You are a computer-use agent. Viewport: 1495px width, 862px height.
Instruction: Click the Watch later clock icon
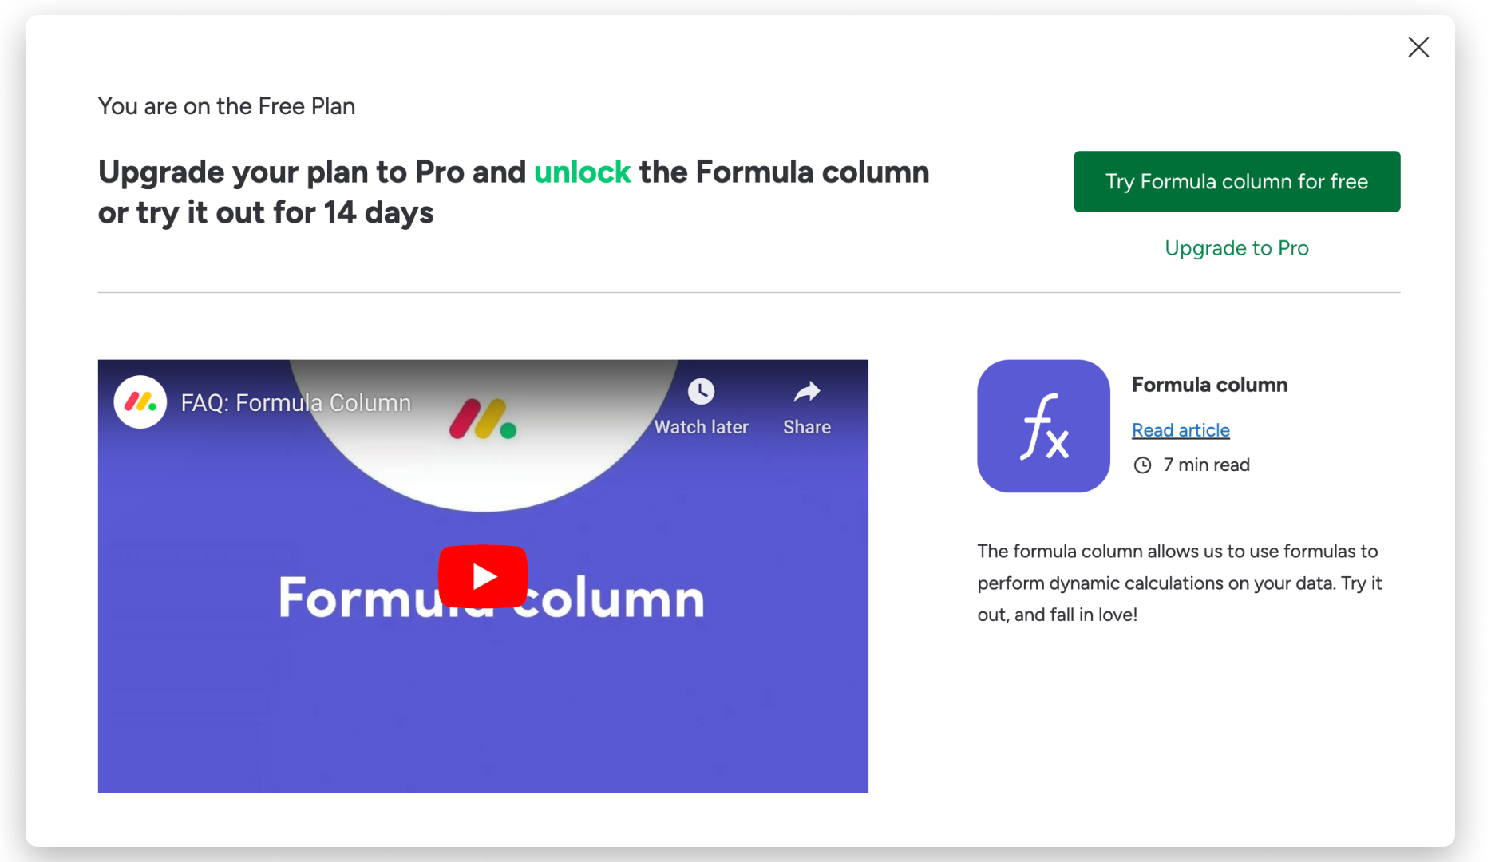701,391
